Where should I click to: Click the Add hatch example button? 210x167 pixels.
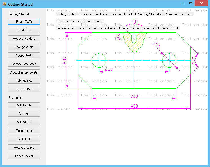click(x=24, y=105)
